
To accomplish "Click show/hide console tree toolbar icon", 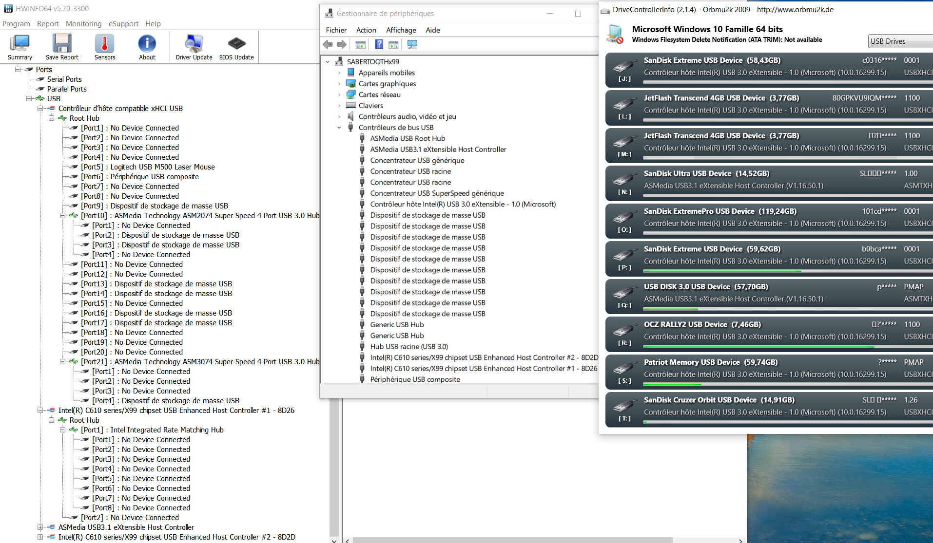I will coord(360,45).
